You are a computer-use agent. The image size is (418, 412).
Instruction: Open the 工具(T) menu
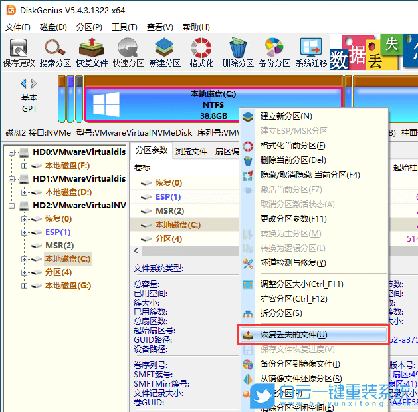tap(124, 27)
